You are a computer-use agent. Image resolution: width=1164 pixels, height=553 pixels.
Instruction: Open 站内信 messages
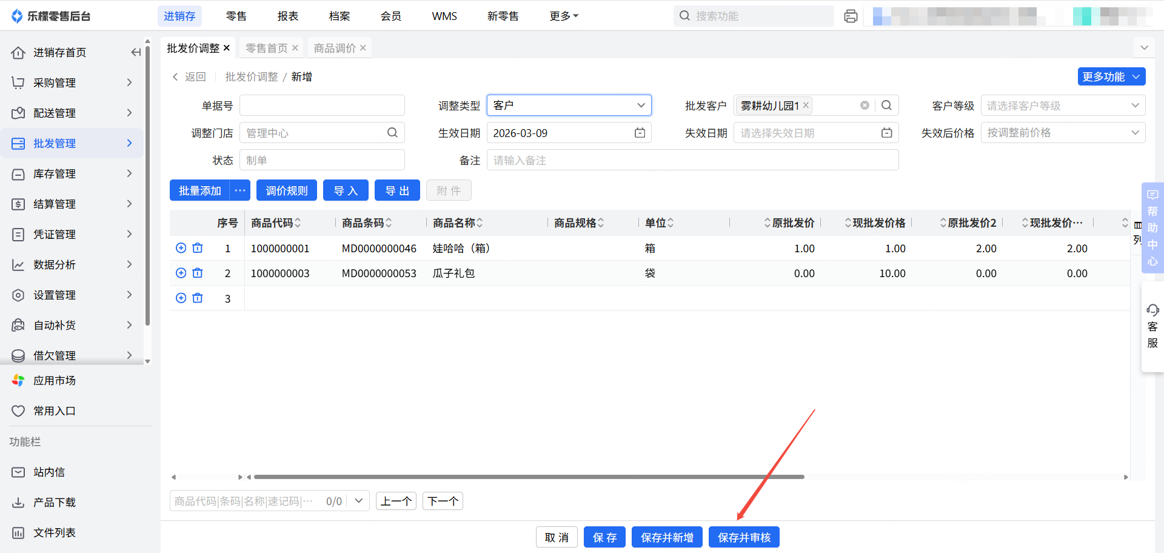(49, 472)
